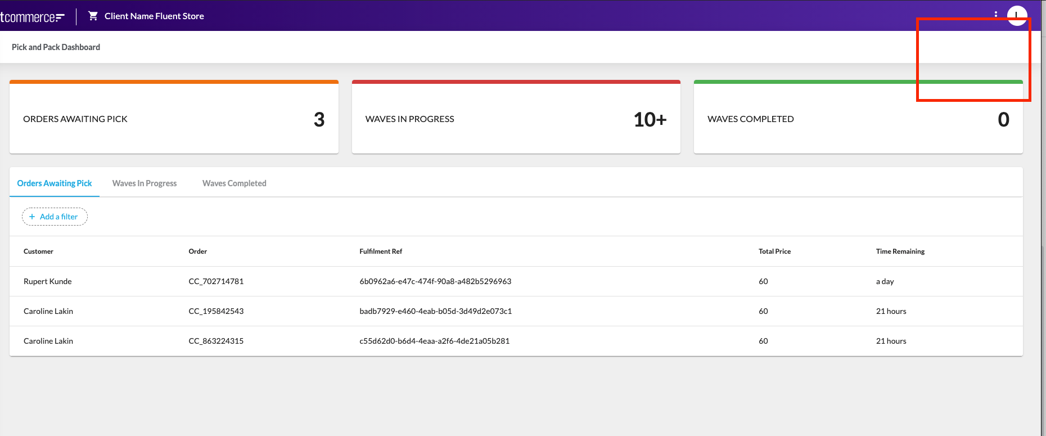Switch to the Waves Completed tab
Screen dimensions: 1046x436
pos(234,183)
